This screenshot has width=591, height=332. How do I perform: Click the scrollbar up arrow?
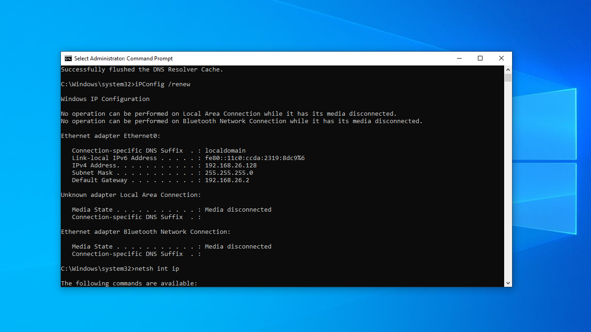508,69
